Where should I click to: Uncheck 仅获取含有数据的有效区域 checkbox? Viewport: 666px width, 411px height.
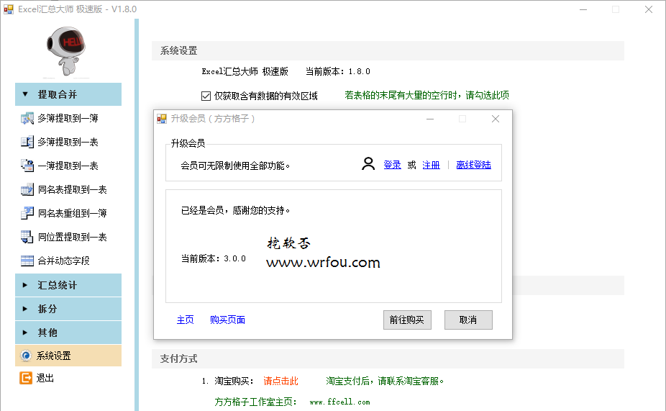click(x=206, y=96)
